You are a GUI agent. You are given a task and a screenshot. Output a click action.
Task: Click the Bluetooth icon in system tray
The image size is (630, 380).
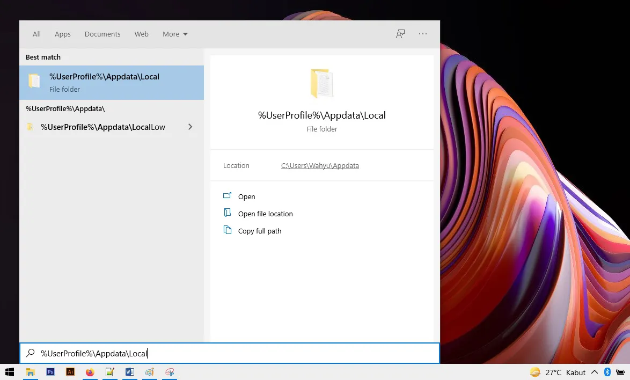click(607, 371)
